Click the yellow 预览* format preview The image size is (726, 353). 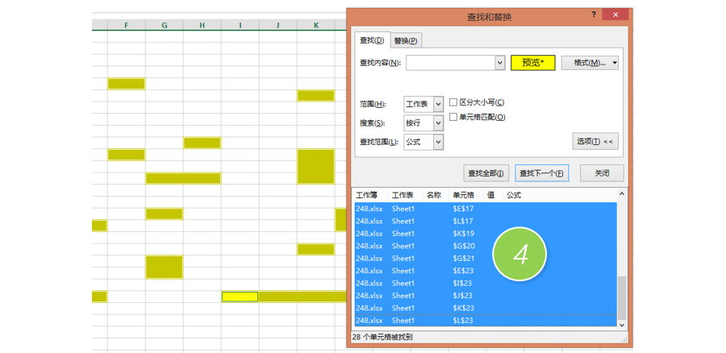[533, 63]
